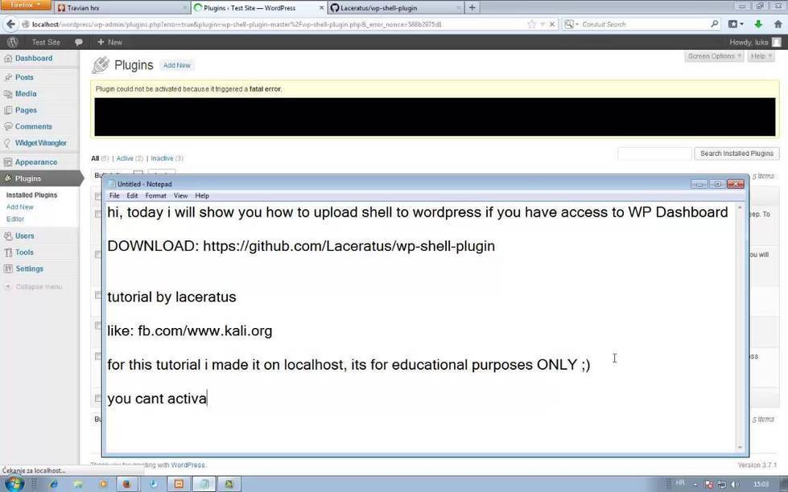Click Search Installed Plugins button
Screen dimensions: 788x492
point(736,154)
